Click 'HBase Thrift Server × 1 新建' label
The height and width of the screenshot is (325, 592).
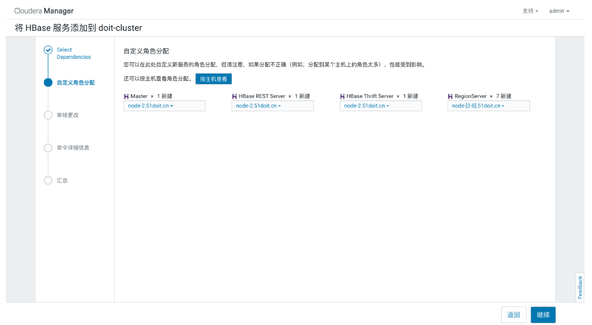(x=382, y=96)
